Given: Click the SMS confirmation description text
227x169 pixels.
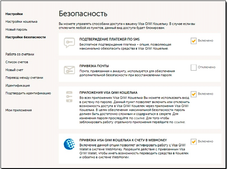Looking at the screenshot, I should tap(125, 47).
